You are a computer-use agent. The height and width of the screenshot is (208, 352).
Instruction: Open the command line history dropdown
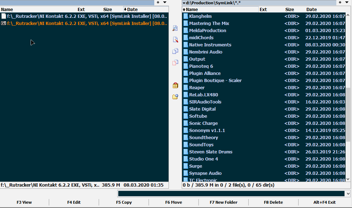[x=348, y=194]
